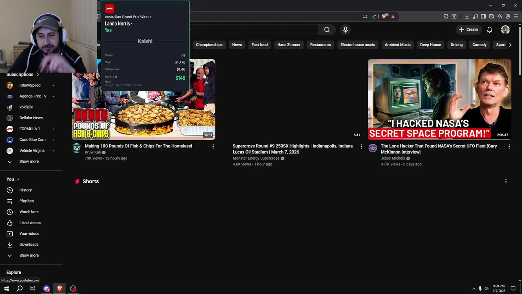Screen dimensions: 522x294
Task: Click Windows Start button
Action: [7, 289]
